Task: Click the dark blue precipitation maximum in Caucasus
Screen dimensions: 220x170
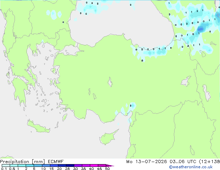Action: (200, 29)
